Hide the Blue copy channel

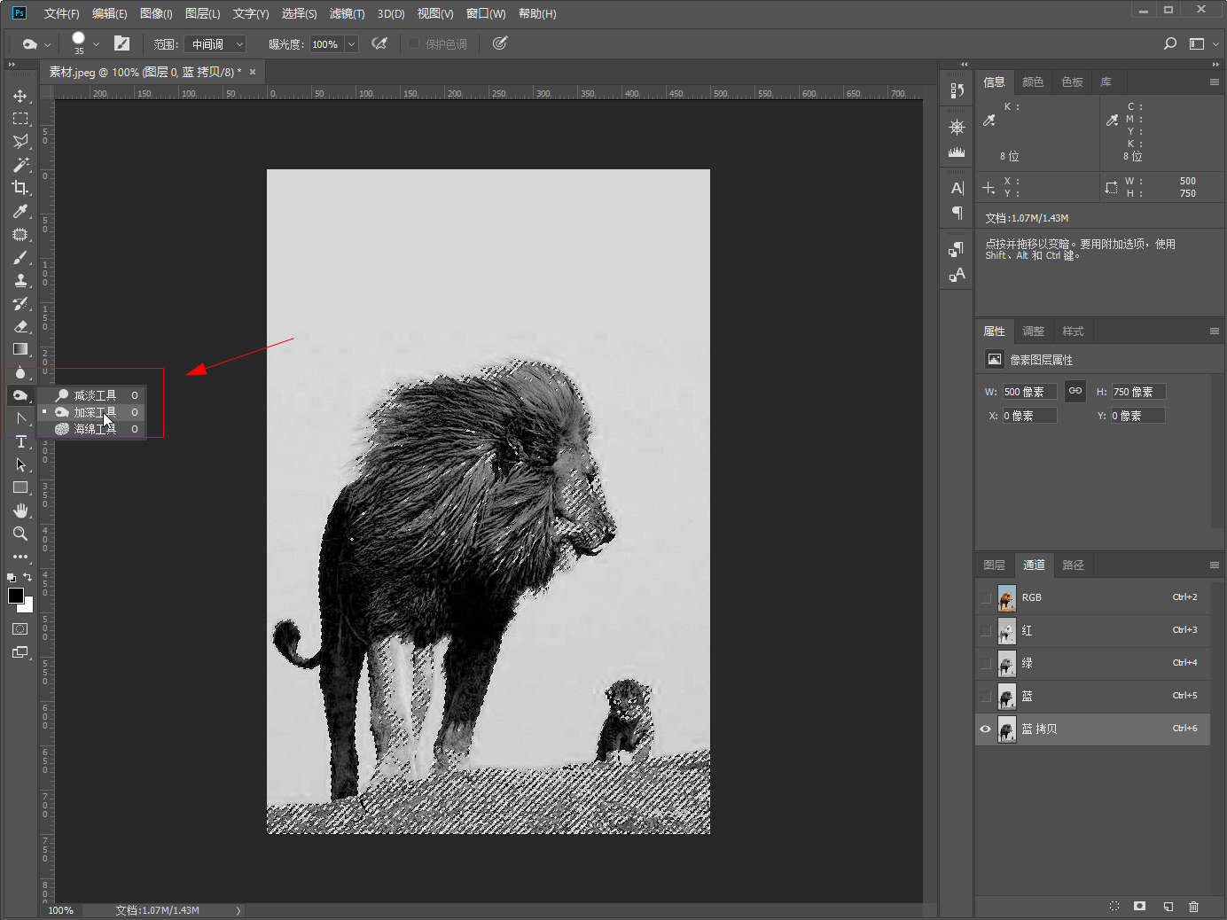[x=986, y=729]
